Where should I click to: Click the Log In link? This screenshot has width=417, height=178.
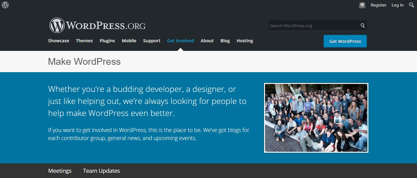click(x=397, y=5)
